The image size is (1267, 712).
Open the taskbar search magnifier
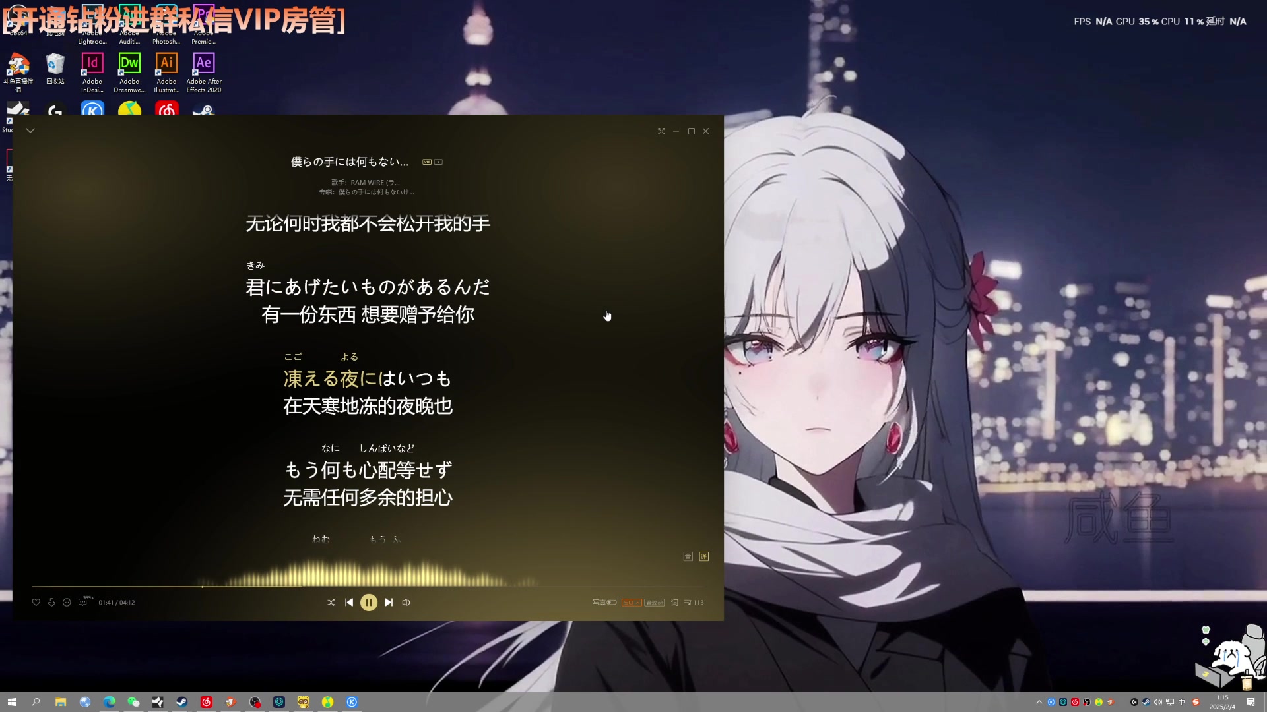pyautogui.click(x=36, y=702)
